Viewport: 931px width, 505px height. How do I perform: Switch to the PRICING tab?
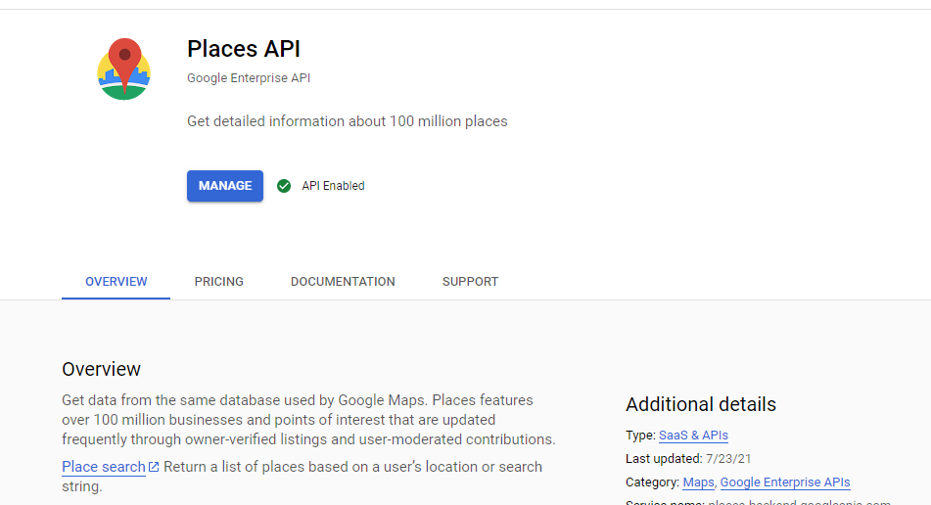219,282
